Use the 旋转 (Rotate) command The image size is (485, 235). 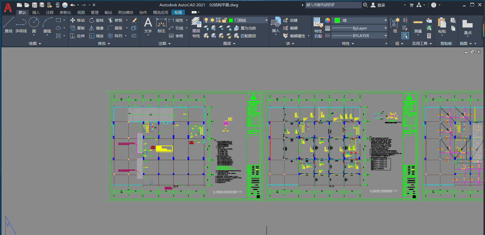[x=96, y=20]
